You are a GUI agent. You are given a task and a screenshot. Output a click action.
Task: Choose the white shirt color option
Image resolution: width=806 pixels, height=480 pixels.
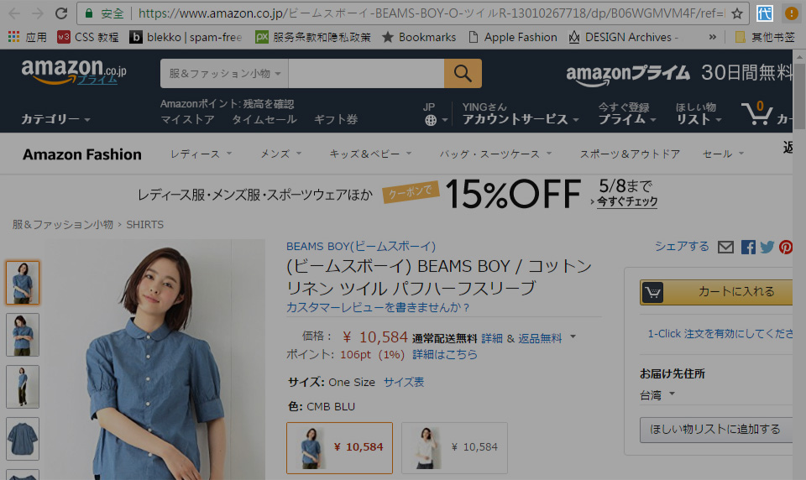454,447
